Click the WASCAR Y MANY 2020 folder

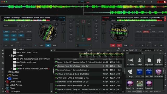coord(25,52)
